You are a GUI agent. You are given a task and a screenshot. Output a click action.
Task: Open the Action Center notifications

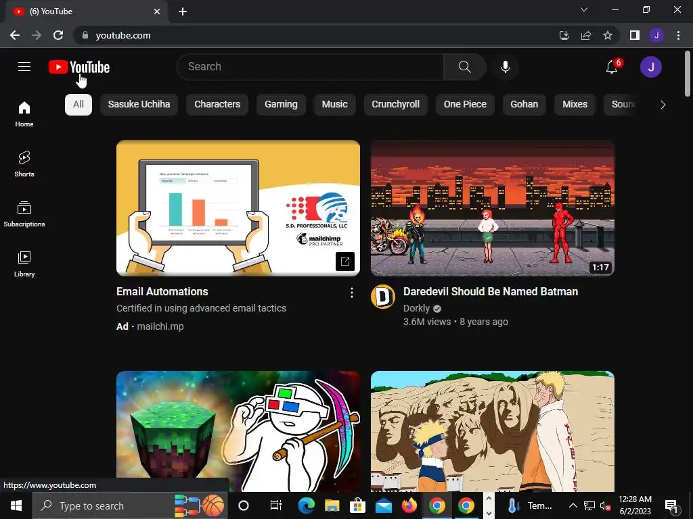click(671, 505)
